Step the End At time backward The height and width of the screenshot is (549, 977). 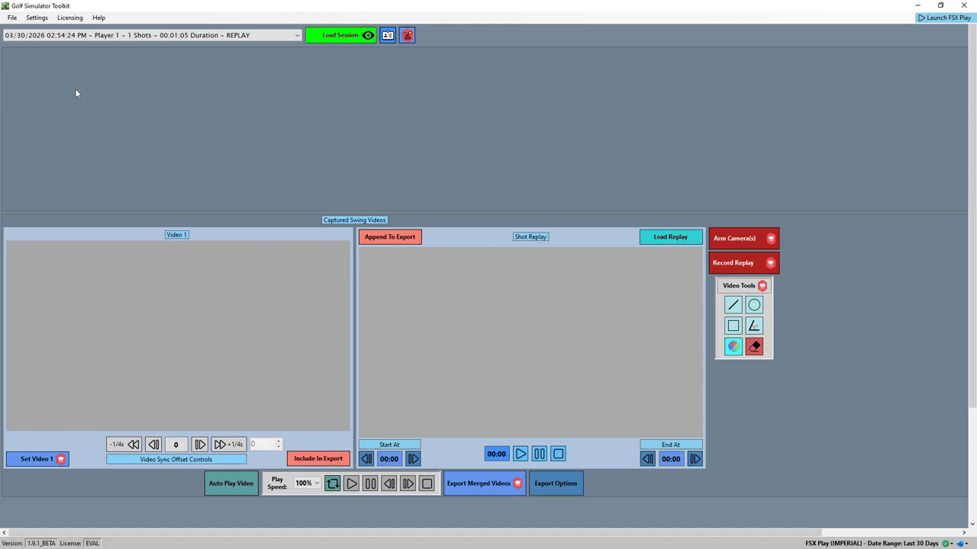[x=647, y=459]
